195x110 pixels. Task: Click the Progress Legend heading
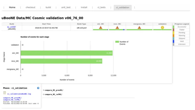pyautogui.click(x=182, y=24)
